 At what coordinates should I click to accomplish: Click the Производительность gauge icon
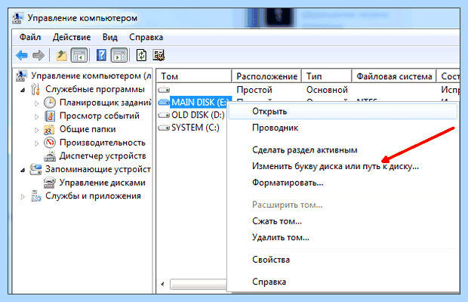(50, 143)
